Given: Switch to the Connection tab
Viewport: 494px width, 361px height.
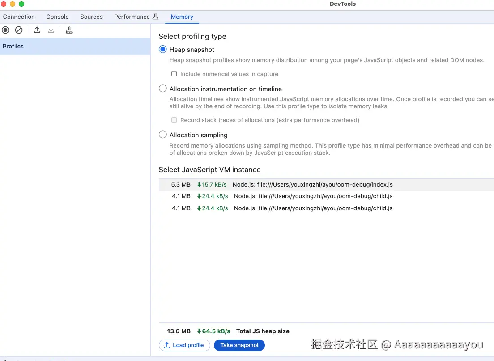Looking at the screenshot, I should pos(19,17).
